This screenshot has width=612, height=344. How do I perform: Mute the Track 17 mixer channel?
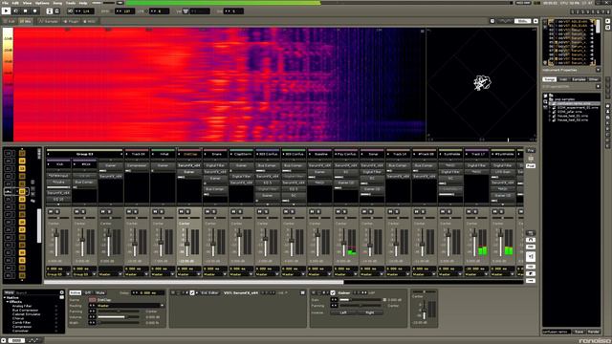click(x=470, y=211)
